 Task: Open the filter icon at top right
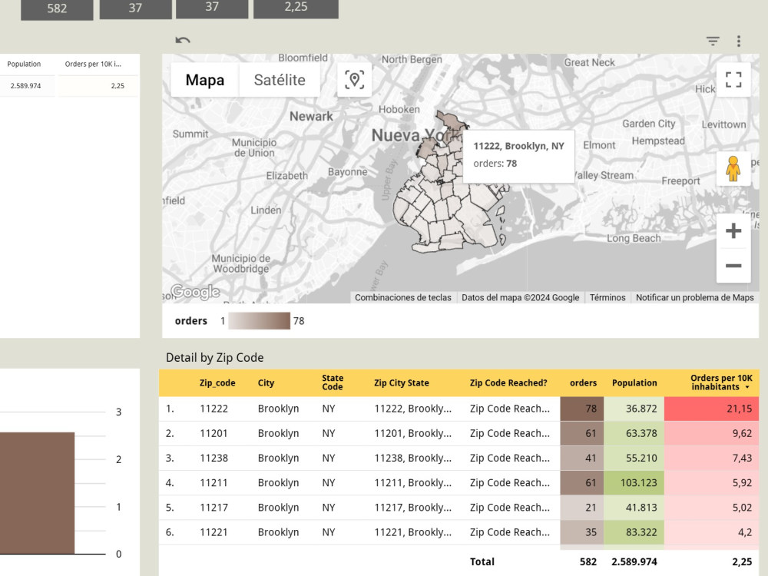[712, 41]
